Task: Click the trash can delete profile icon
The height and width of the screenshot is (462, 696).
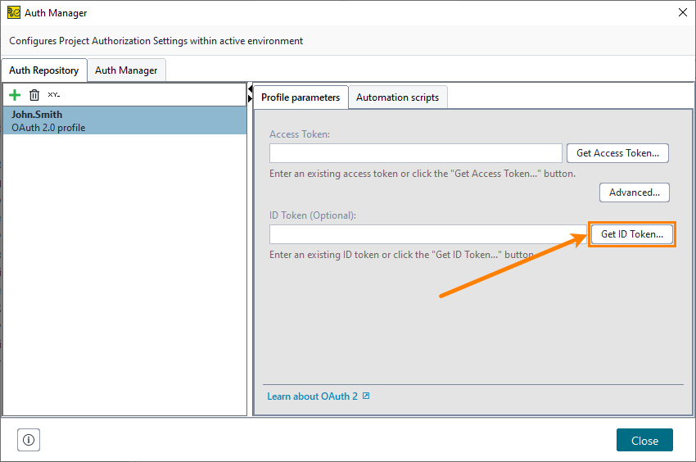Action: [34, 95]
